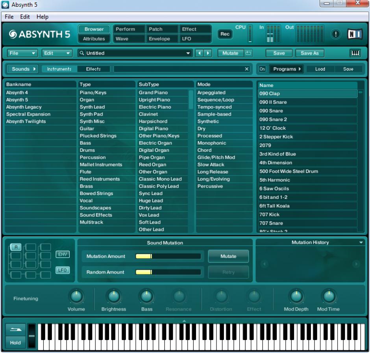Switch to the Perform tab

(x=129, y=29)
